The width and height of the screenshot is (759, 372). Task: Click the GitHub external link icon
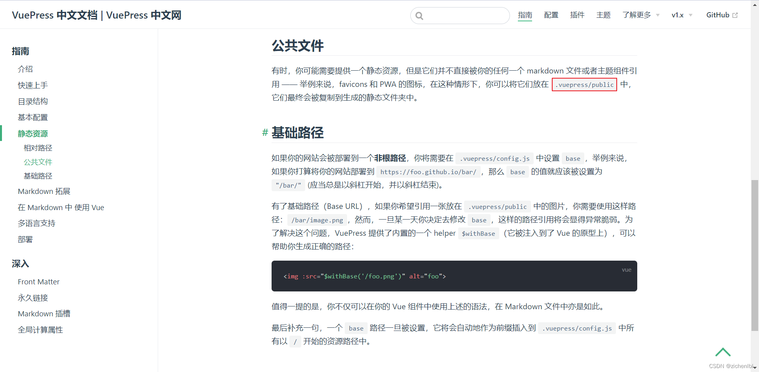[x=735, y=15]
